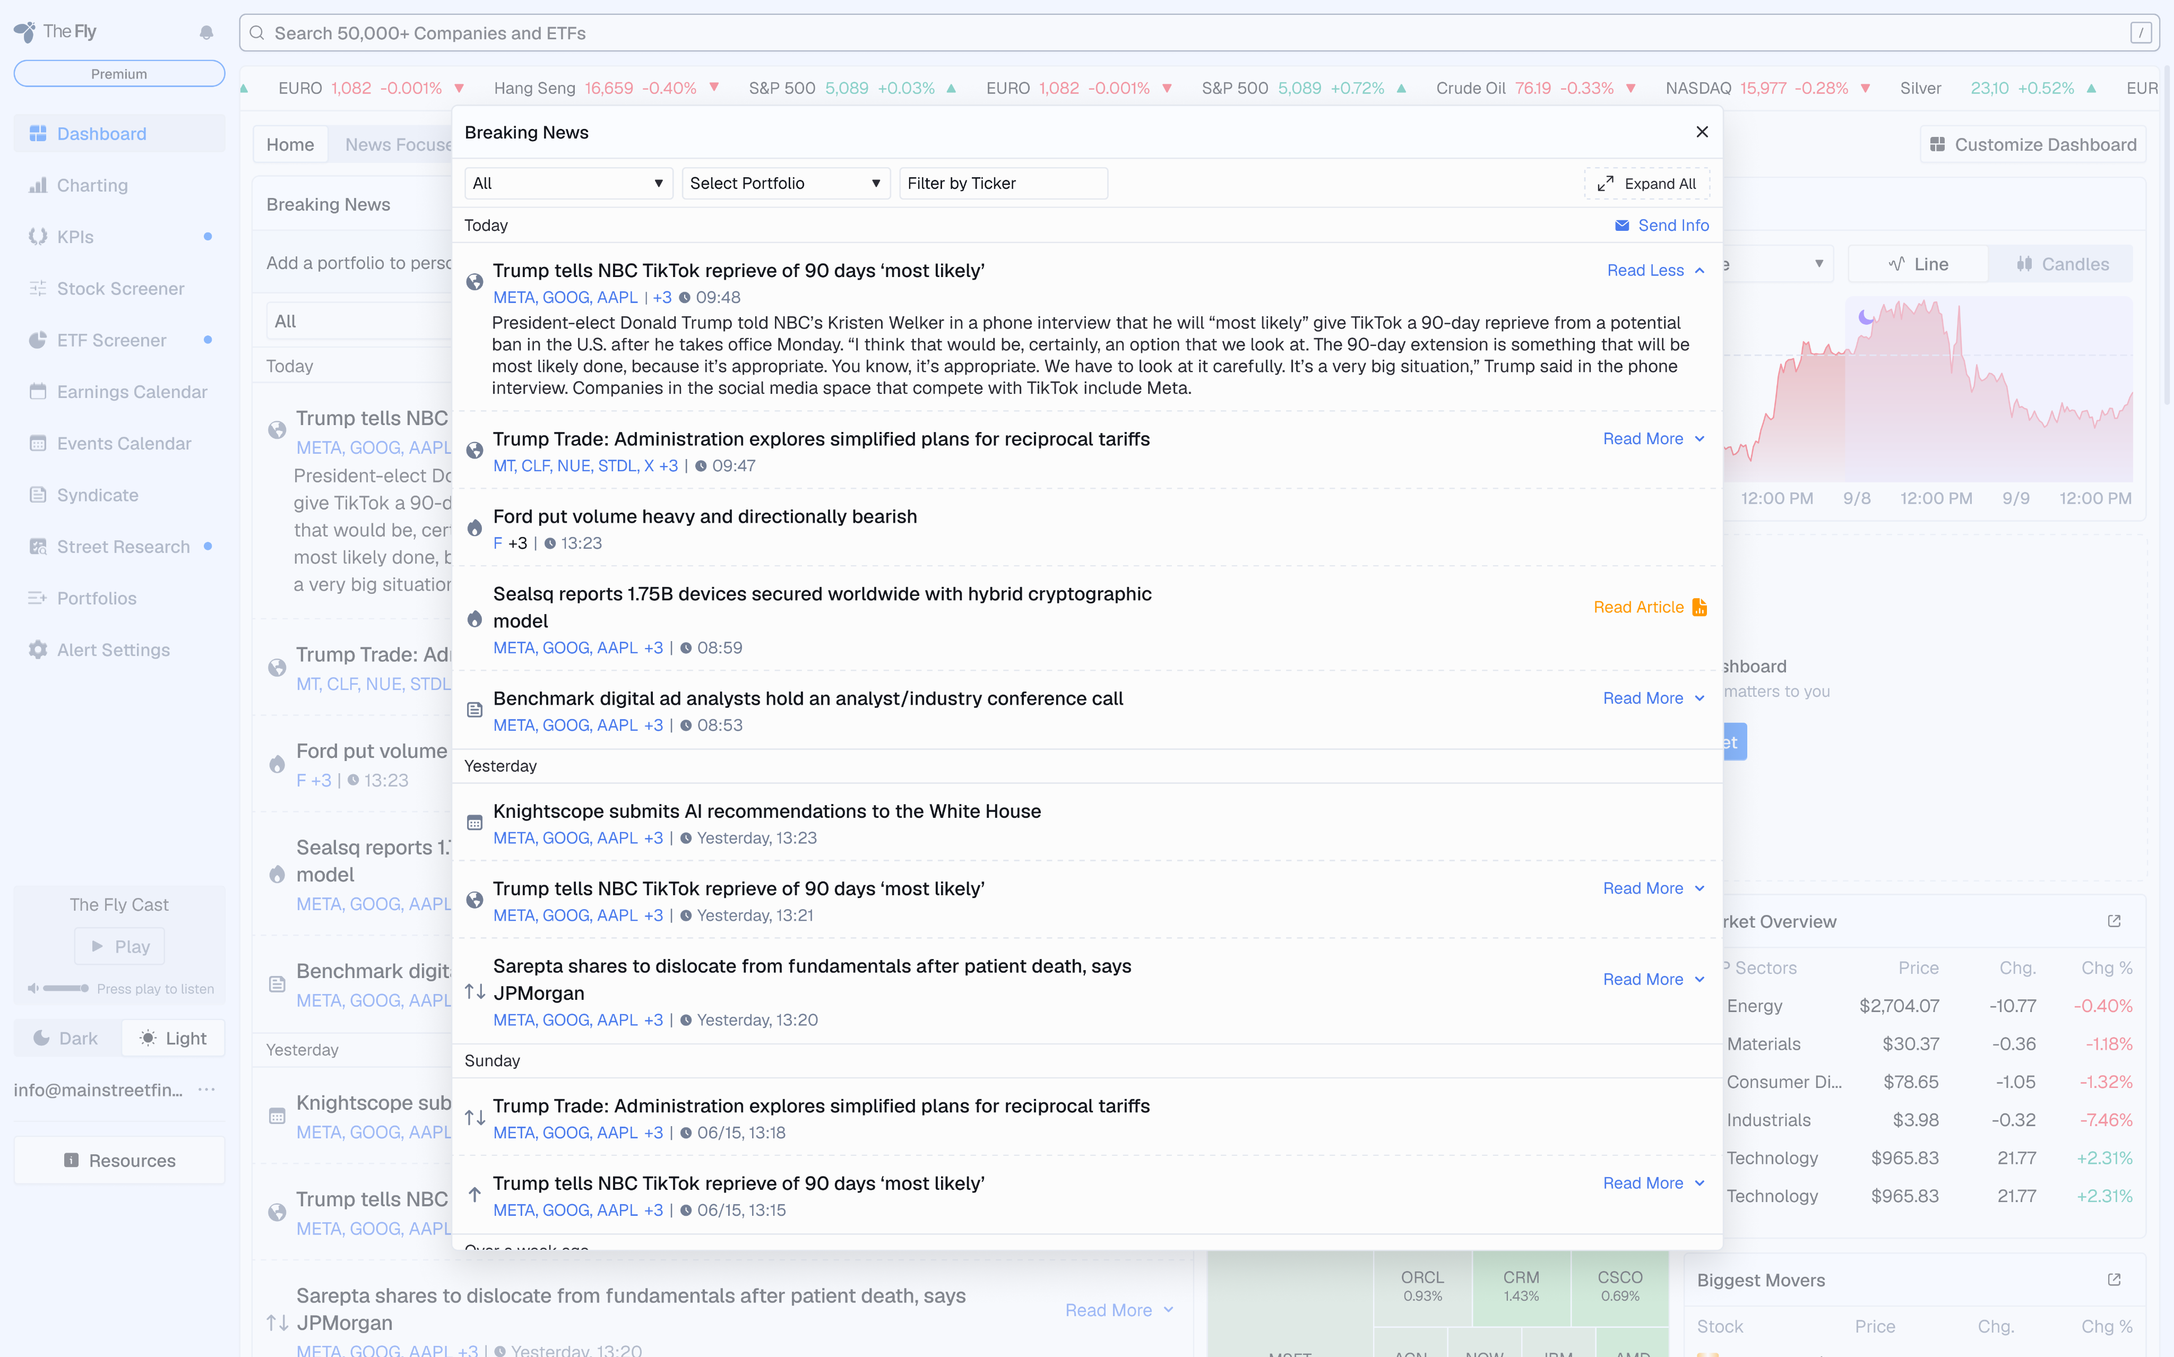
Task: Click the Expand All arrows icon
Action: (1606, 183)
